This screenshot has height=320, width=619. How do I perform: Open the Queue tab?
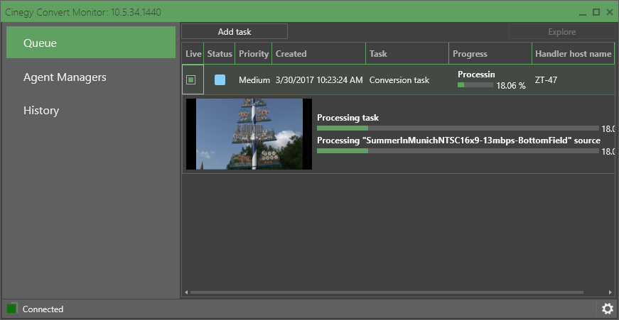[x=91, y=43]
